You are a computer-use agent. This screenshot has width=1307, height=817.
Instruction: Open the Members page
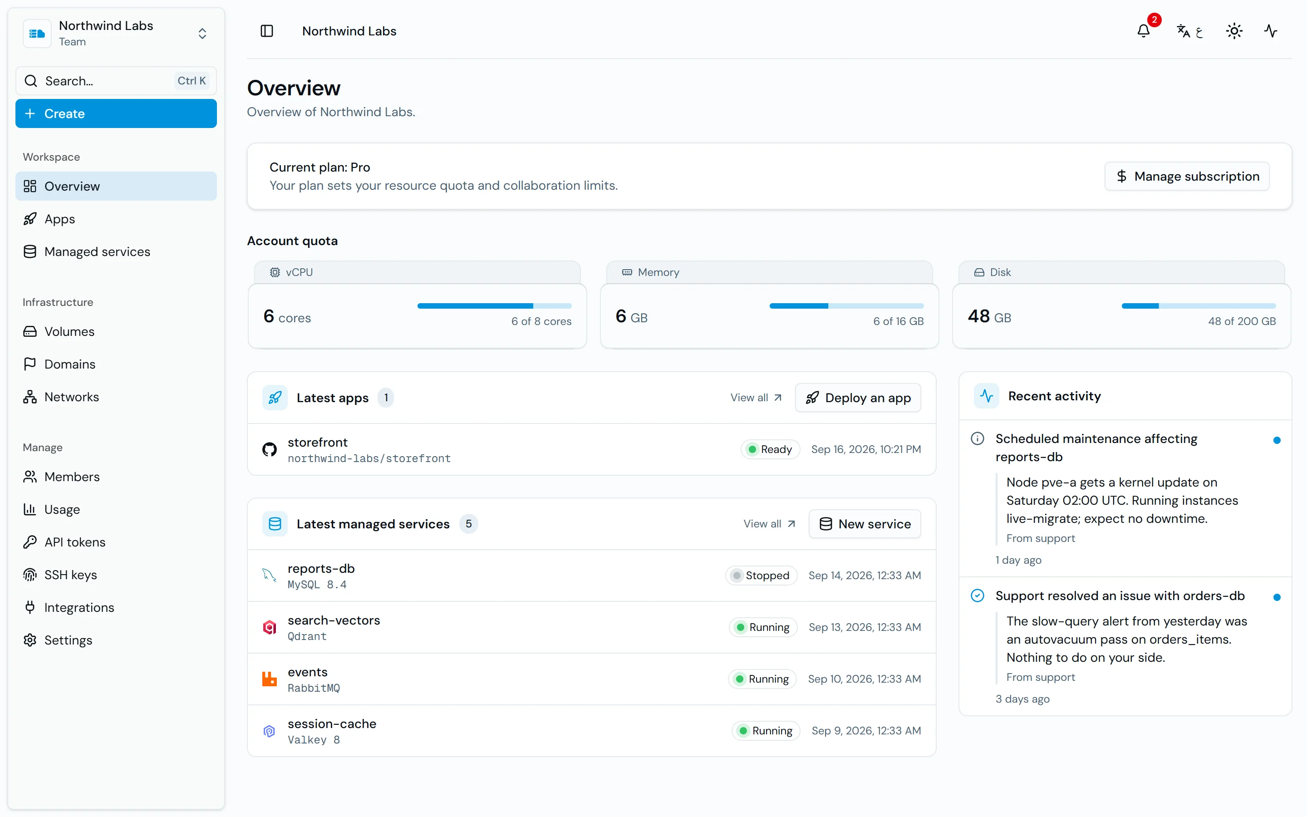116,477
